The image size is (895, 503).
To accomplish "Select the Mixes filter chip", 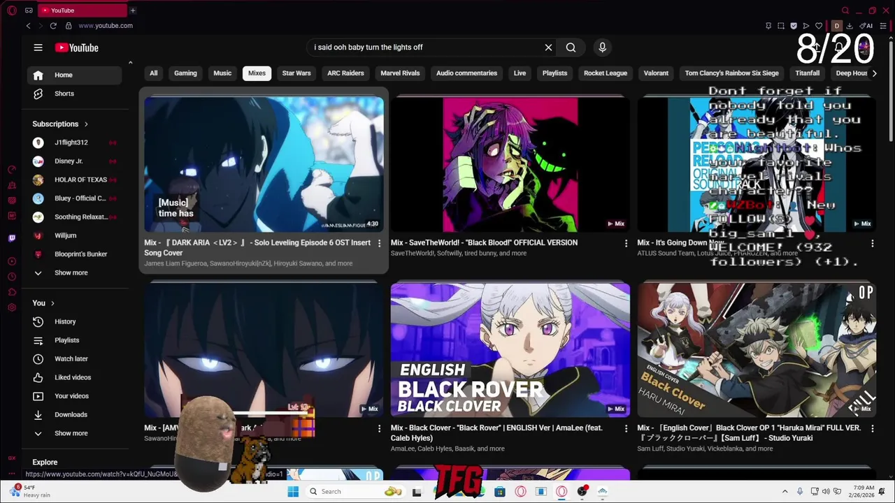I will (x=257, y=73).
